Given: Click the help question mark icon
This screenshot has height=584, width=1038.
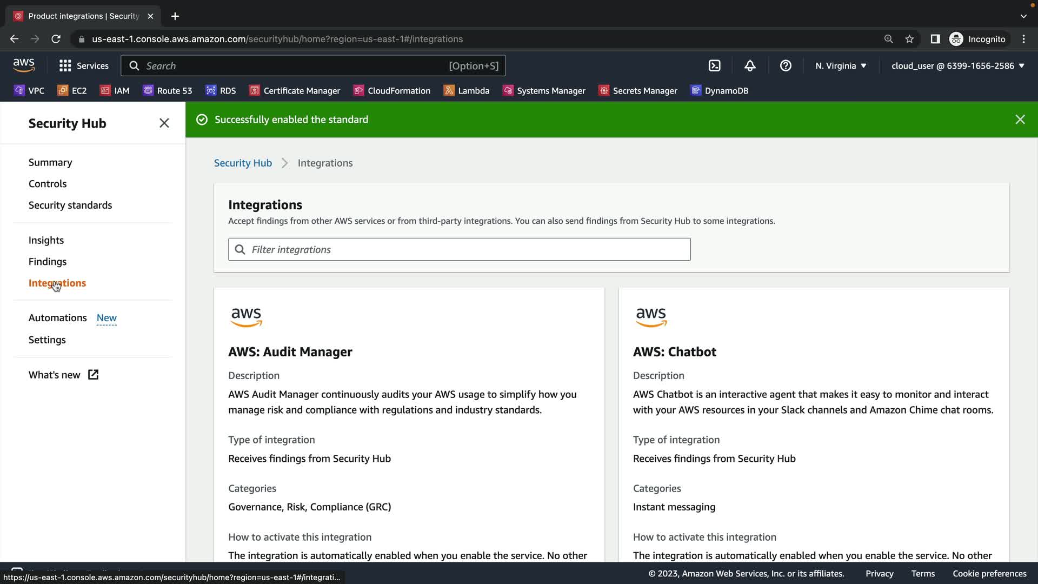Looking at the screenshot, I should pyautogui.click(x=786, y=65).
